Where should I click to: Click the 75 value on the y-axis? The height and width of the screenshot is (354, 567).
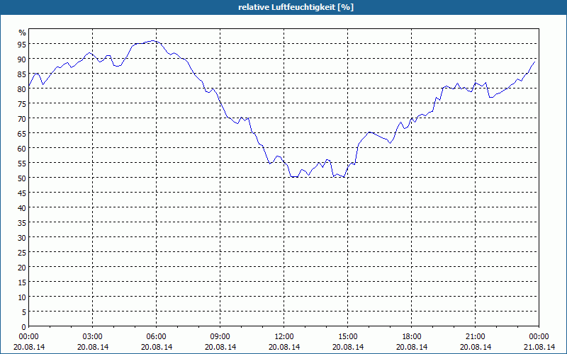pos(22,103)
